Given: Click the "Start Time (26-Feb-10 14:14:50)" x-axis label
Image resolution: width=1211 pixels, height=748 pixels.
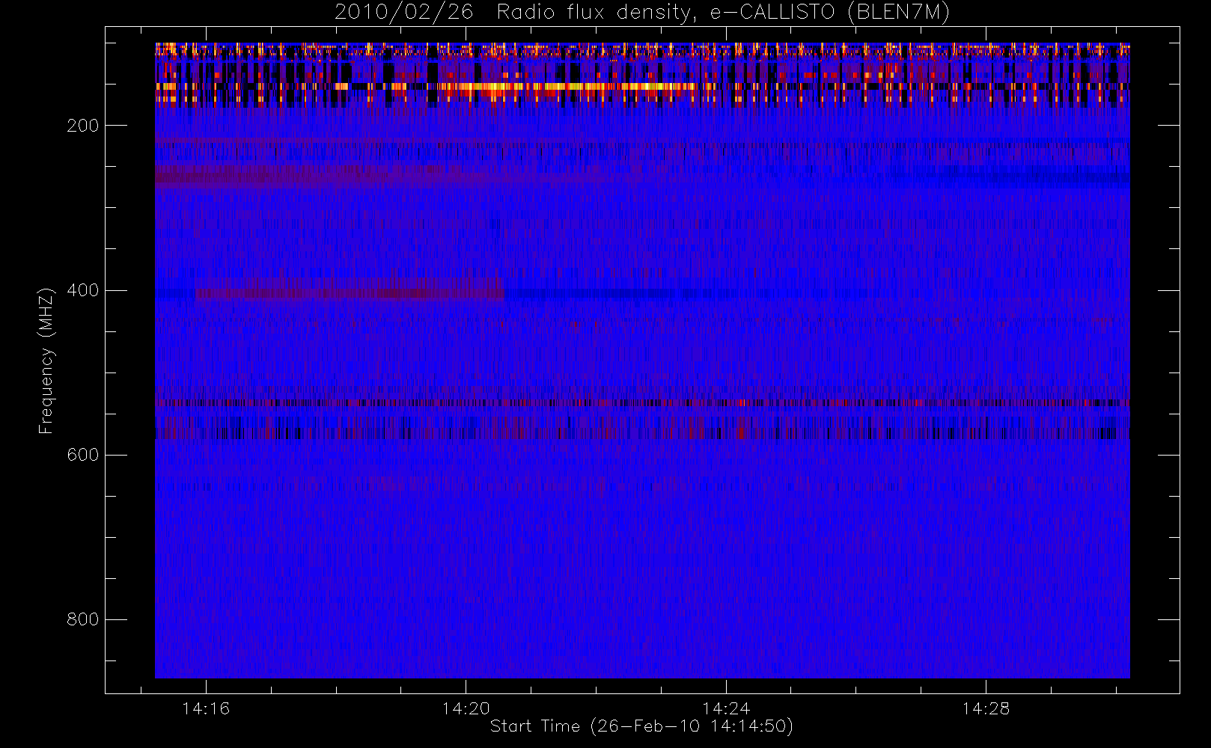Looking at the screenshot, I should click(641, 726).
